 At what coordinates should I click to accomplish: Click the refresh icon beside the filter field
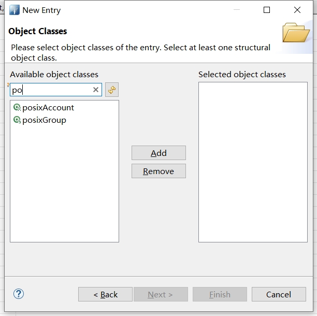click(x=112, y=90)
